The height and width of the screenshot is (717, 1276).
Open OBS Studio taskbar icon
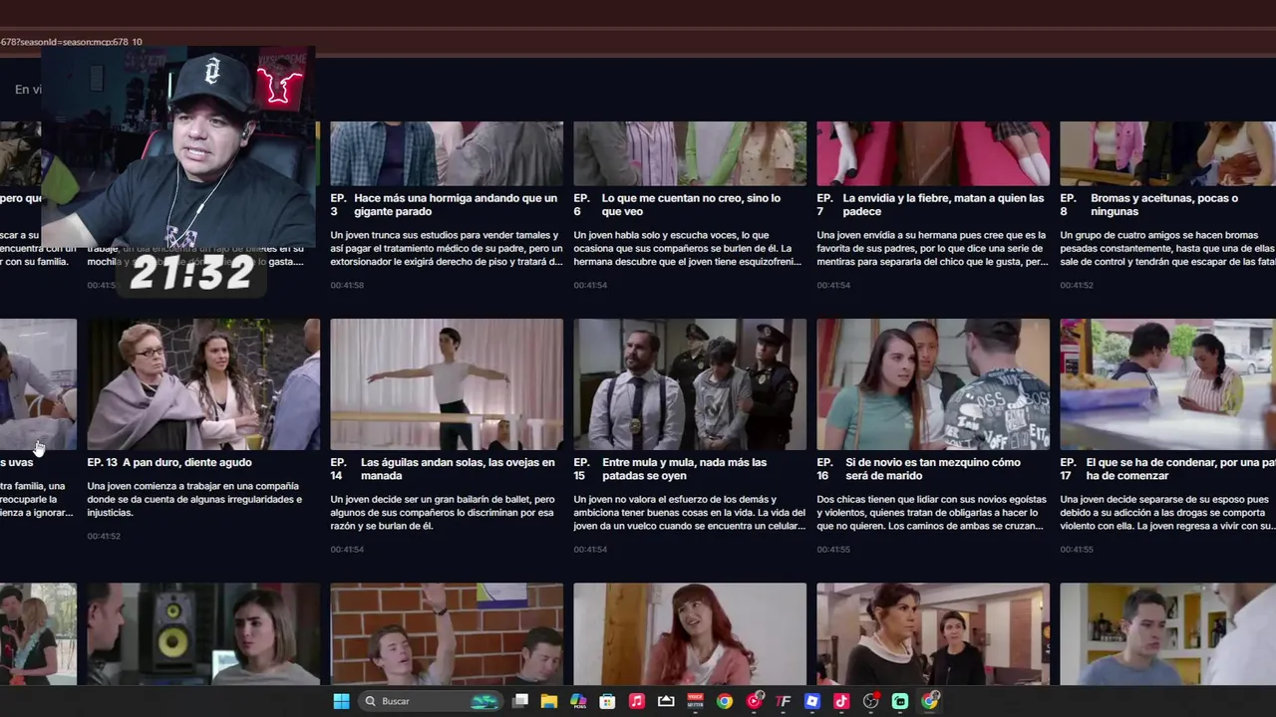point(870,701)
